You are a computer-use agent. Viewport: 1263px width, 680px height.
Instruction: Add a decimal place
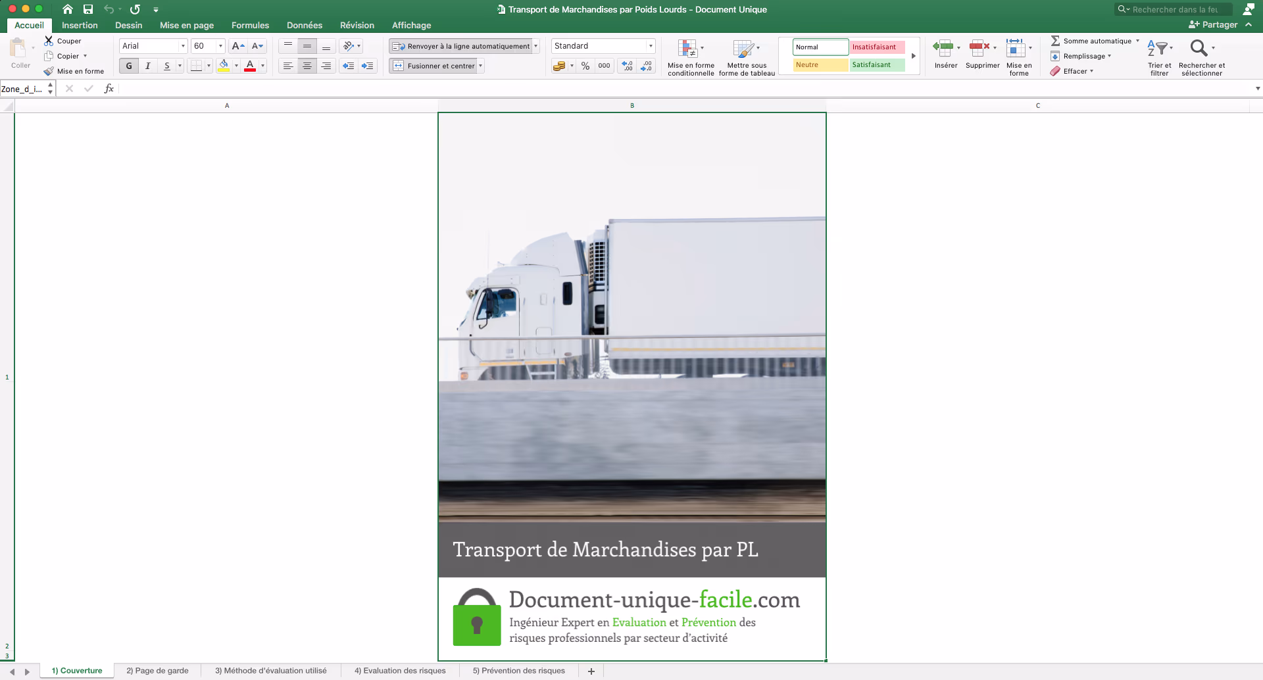[627, 66]
